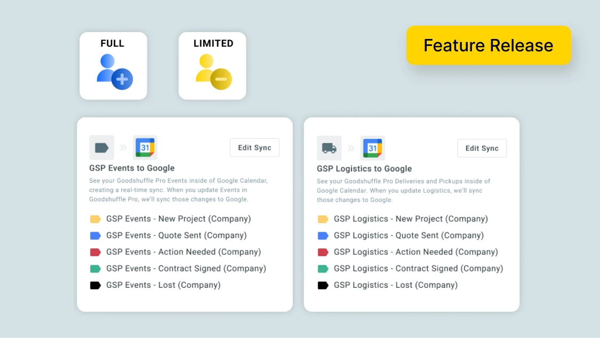This screenshot has height=338, width=600.
Task: Select red tag for GSP Logistics Action Needed
Action: tap(323, 252)
